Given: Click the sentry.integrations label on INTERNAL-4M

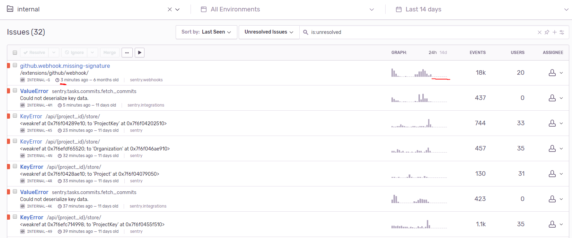Looking at the screenshot, I should (146, 105).
